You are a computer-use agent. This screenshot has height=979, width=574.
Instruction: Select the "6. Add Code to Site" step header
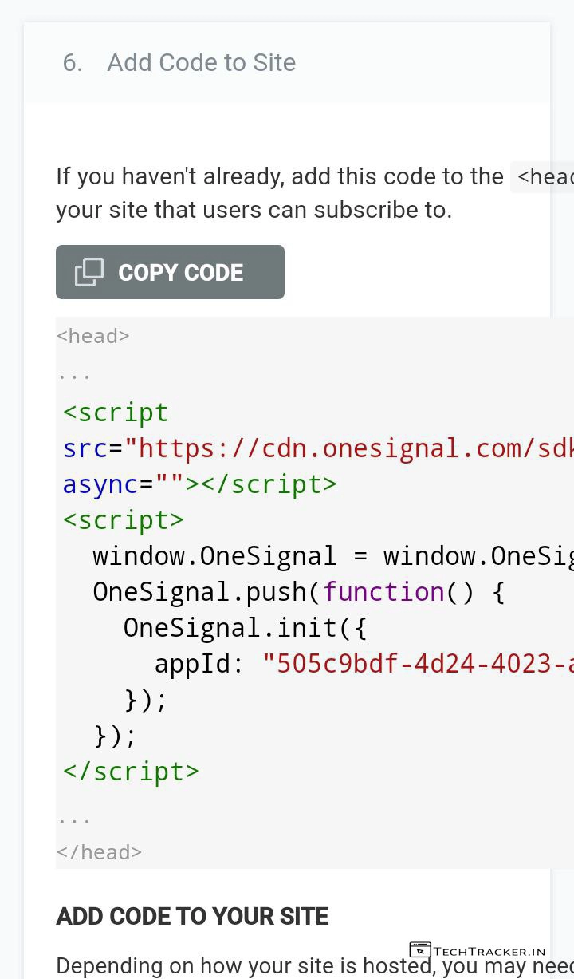179,62
